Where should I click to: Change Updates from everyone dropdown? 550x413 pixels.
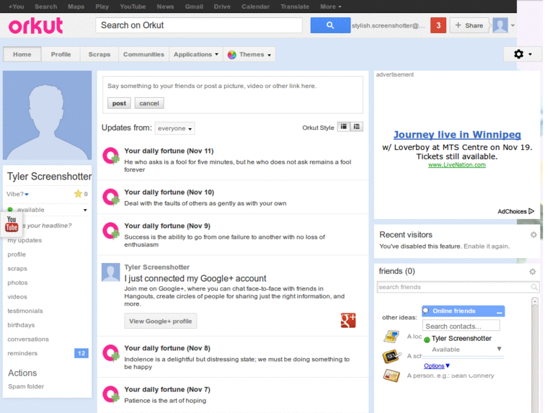(175, 128)
